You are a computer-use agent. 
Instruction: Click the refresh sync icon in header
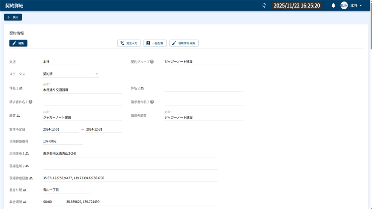pyautogui.click(x=264, y=5)
